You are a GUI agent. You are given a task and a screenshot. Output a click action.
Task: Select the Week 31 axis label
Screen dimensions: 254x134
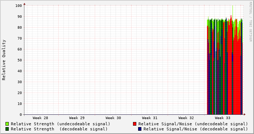click(150, 118)
